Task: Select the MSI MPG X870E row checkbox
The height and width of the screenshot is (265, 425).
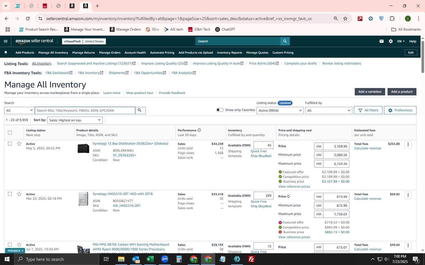Action: click(x=10, y=245)
